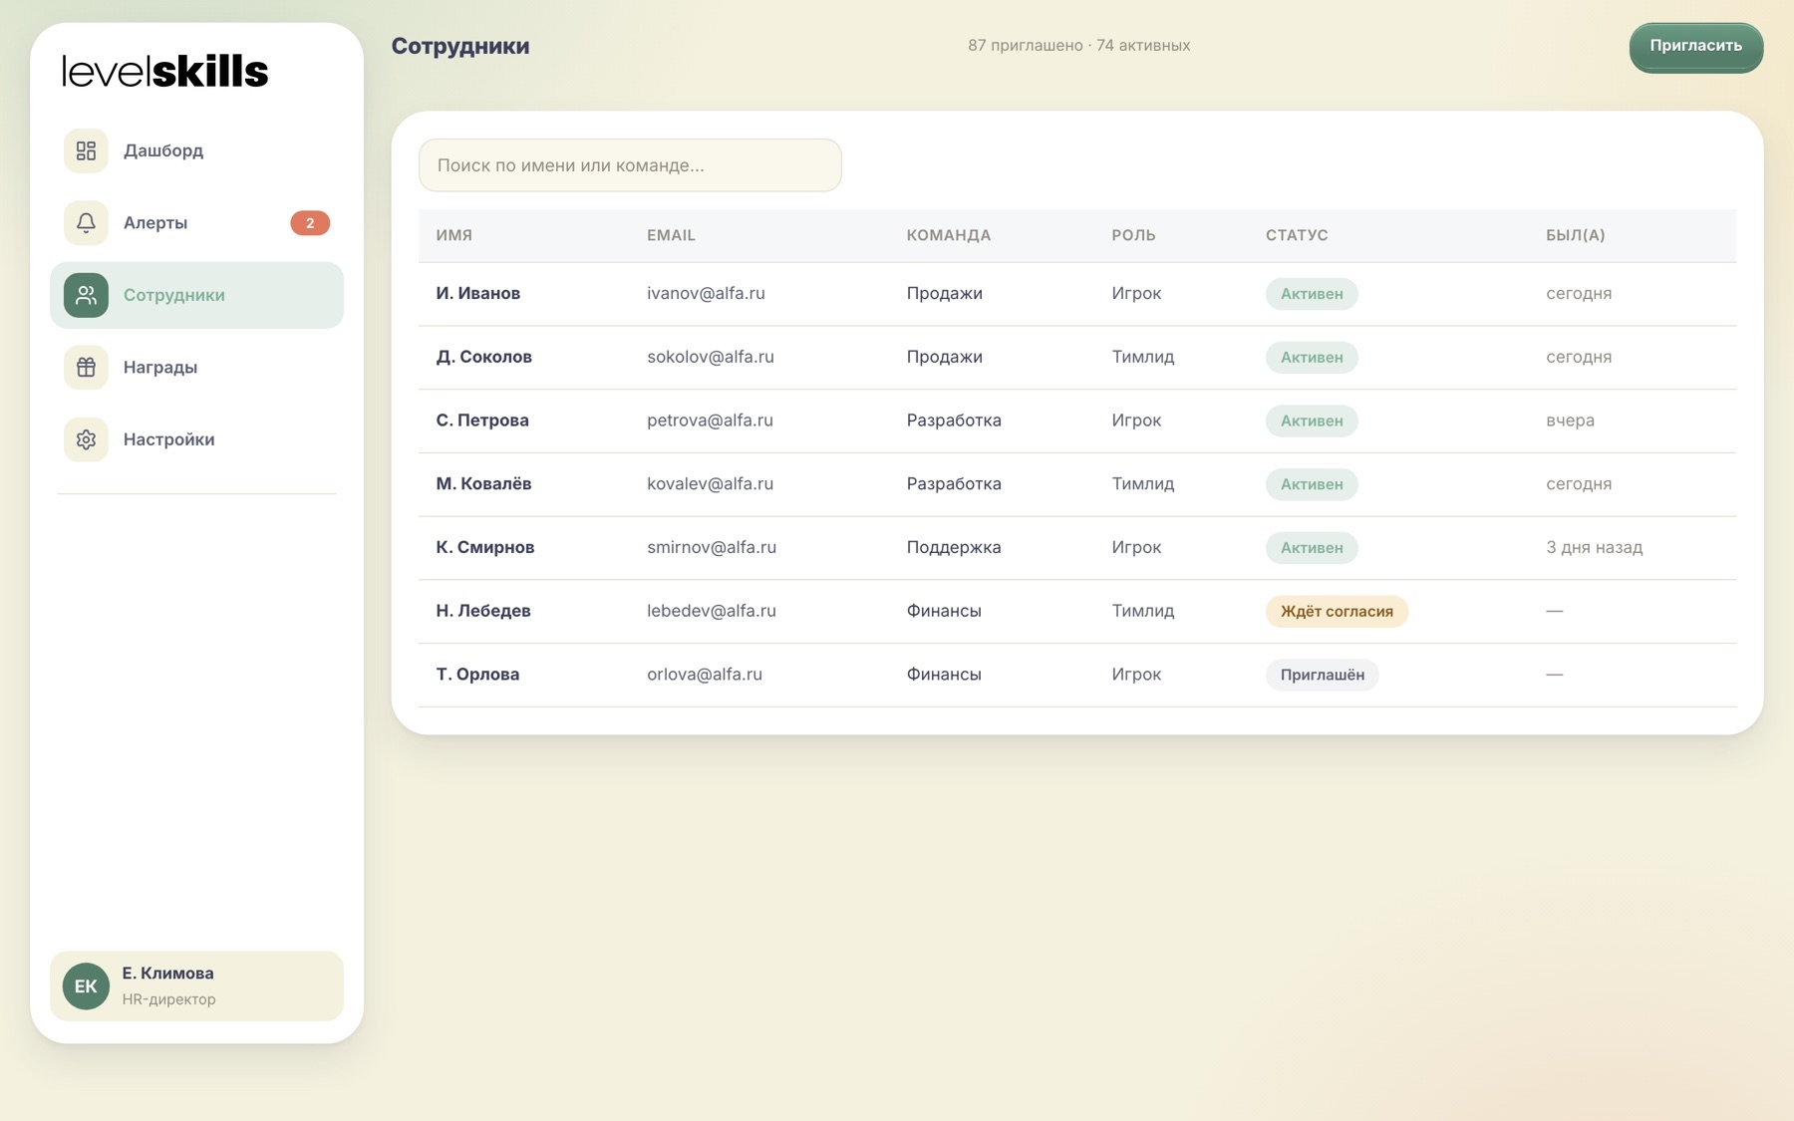Click the alerts badge showing 2
This screenshot has width=1794, height=1121.
(310, 223)
